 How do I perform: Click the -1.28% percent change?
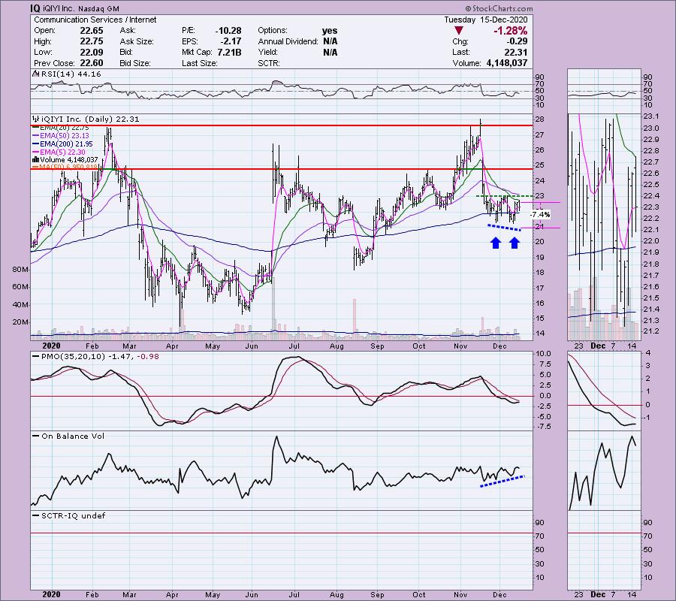click(511, 31)
